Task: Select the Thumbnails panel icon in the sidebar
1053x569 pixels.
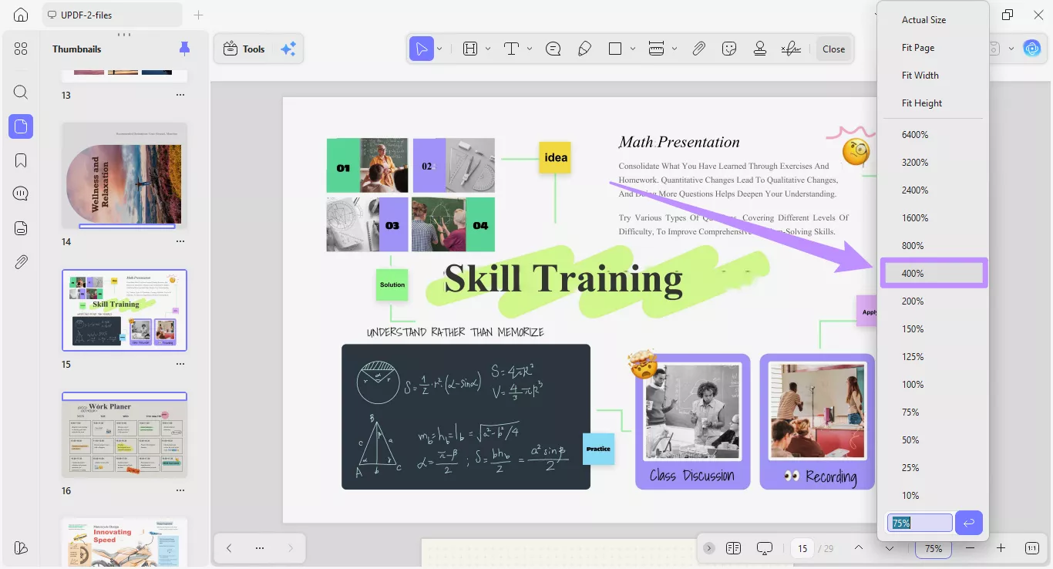Action: point(21,126)
